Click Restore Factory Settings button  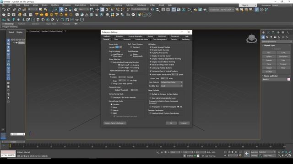tap(115, 123)
